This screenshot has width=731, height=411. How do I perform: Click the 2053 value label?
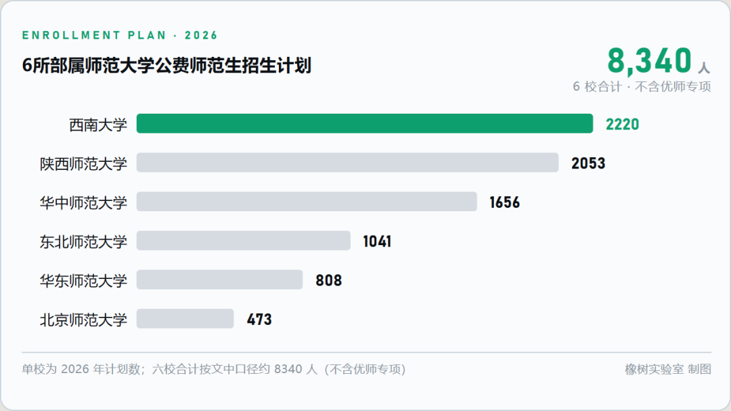tap(588, 163)
